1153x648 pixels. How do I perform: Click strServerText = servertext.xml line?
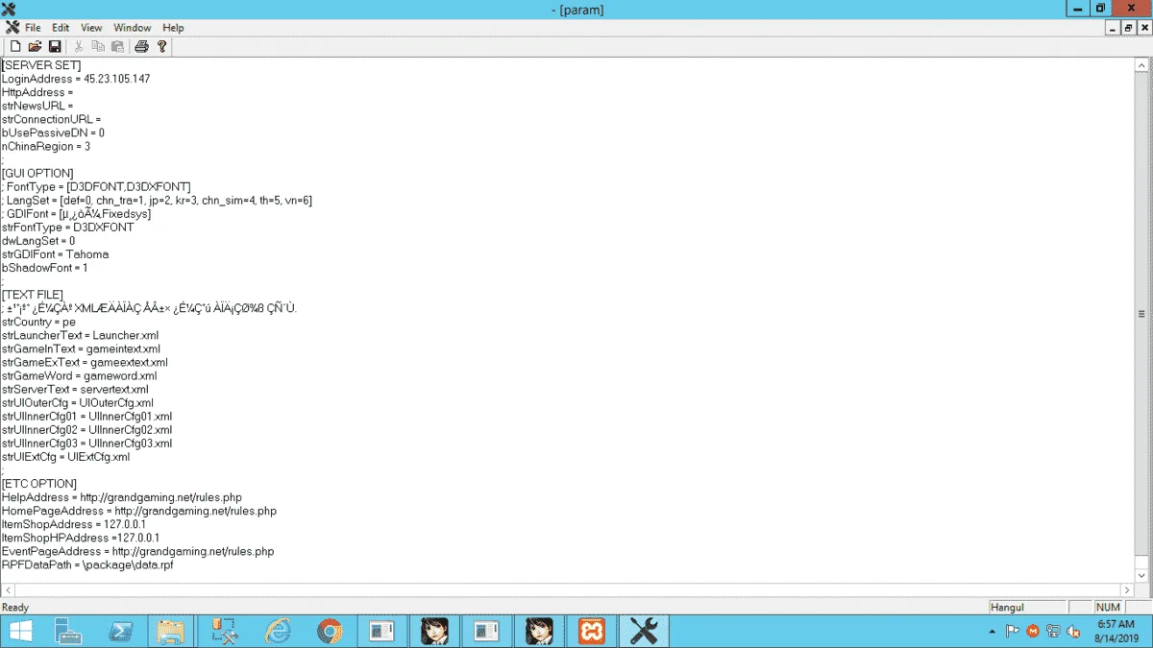(x=75, y=389)
